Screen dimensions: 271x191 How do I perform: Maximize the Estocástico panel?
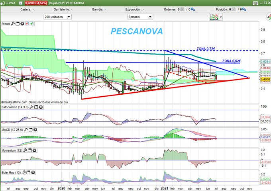tap(36, 107)
